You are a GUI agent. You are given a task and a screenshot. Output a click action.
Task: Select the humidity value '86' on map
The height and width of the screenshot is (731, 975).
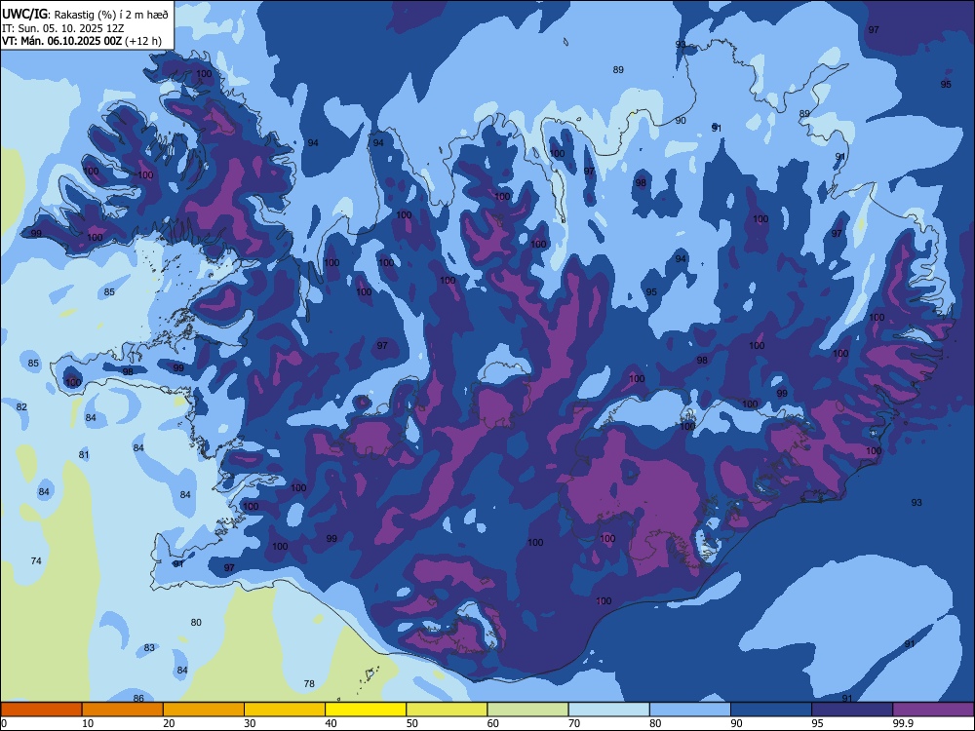coord(138,698)
